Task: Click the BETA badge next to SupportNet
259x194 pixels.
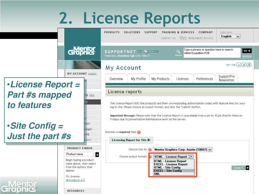Action: pyautogui.click(x=140, y=52)
